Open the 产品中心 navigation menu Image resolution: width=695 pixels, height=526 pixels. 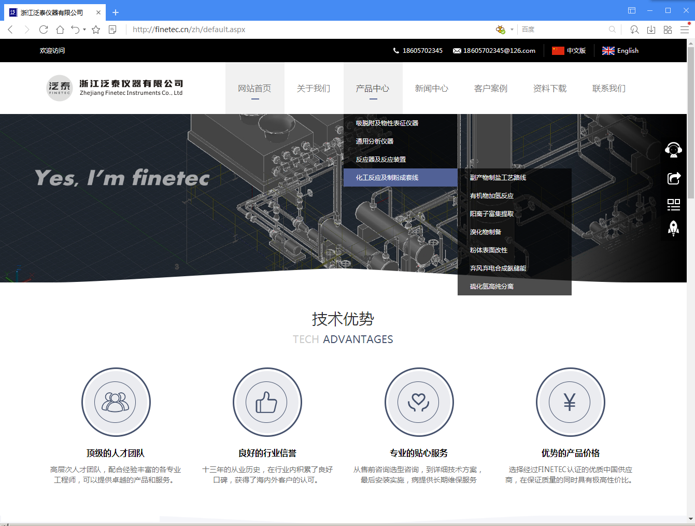(372, 89)
